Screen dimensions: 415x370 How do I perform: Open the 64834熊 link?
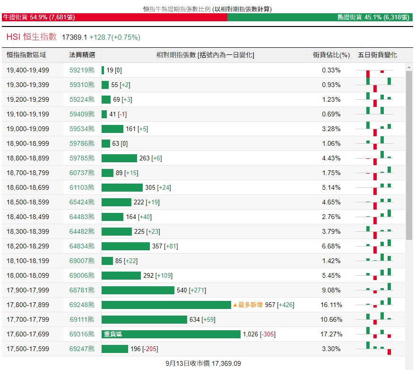point(82,246)
